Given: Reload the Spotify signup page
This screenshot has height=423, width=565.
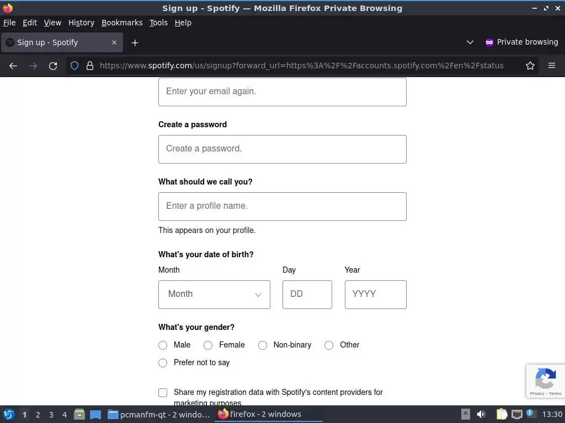Looking at the screenshot, I should pyautogui.click(x=53, y=66).
